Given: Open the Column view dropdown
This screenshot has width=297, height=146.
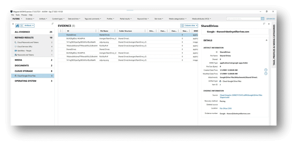Looking at the screenshot, I should tap(189, 25).
